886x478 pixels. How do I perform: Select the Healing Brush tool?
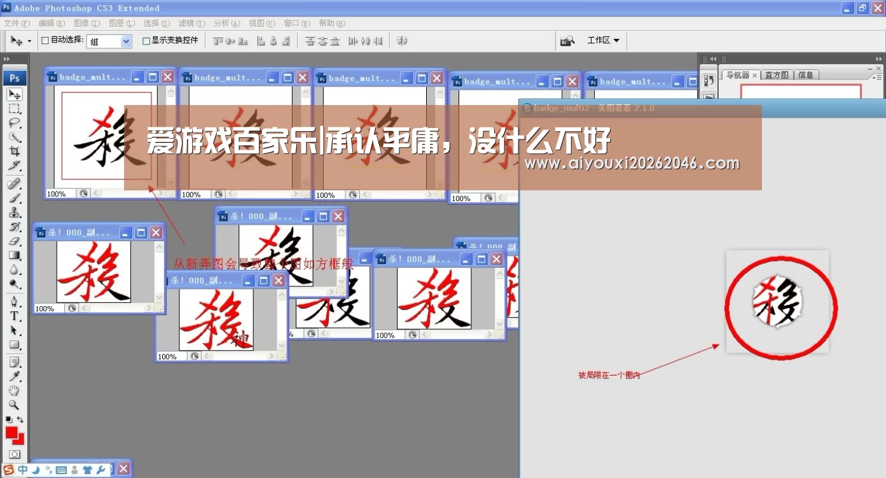pyautogui.click(x=14, y=184)
